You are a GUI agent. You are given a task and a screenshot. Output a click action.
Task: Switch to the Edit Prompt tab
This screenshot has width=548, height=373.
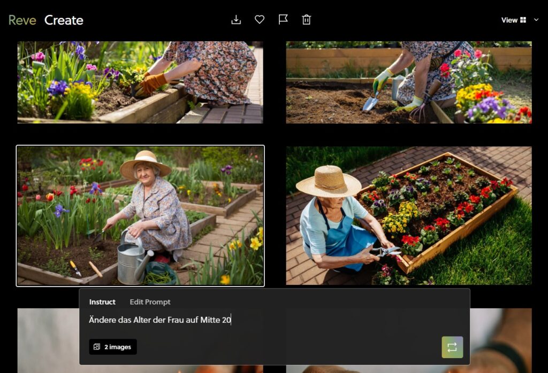(x=150, y=302)
